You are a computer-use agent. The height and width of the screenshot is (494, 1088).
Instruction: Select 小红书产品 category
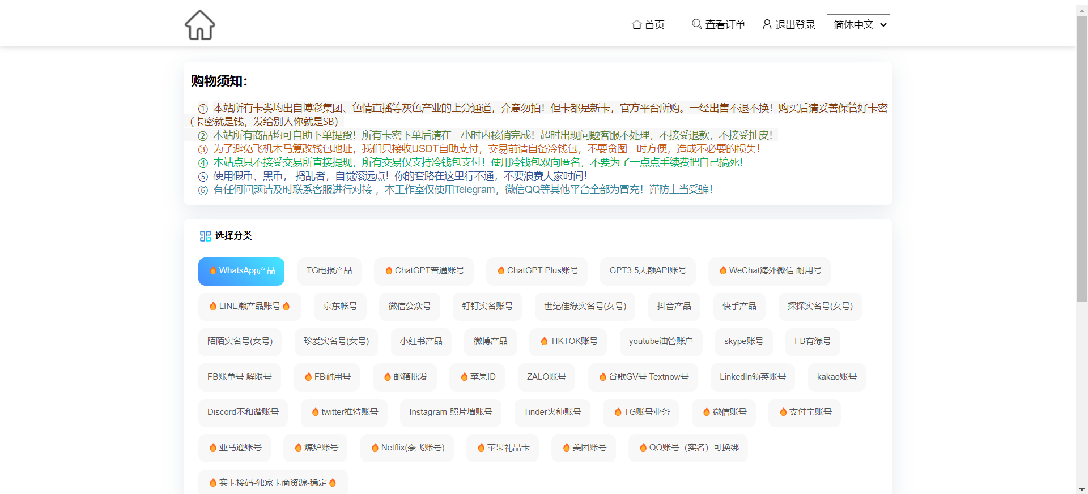(421, 342)
